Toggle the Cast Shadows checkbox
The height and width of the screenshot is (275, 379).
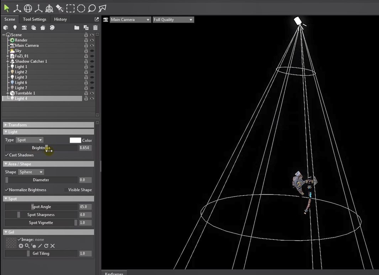click(x=7, y=155)
